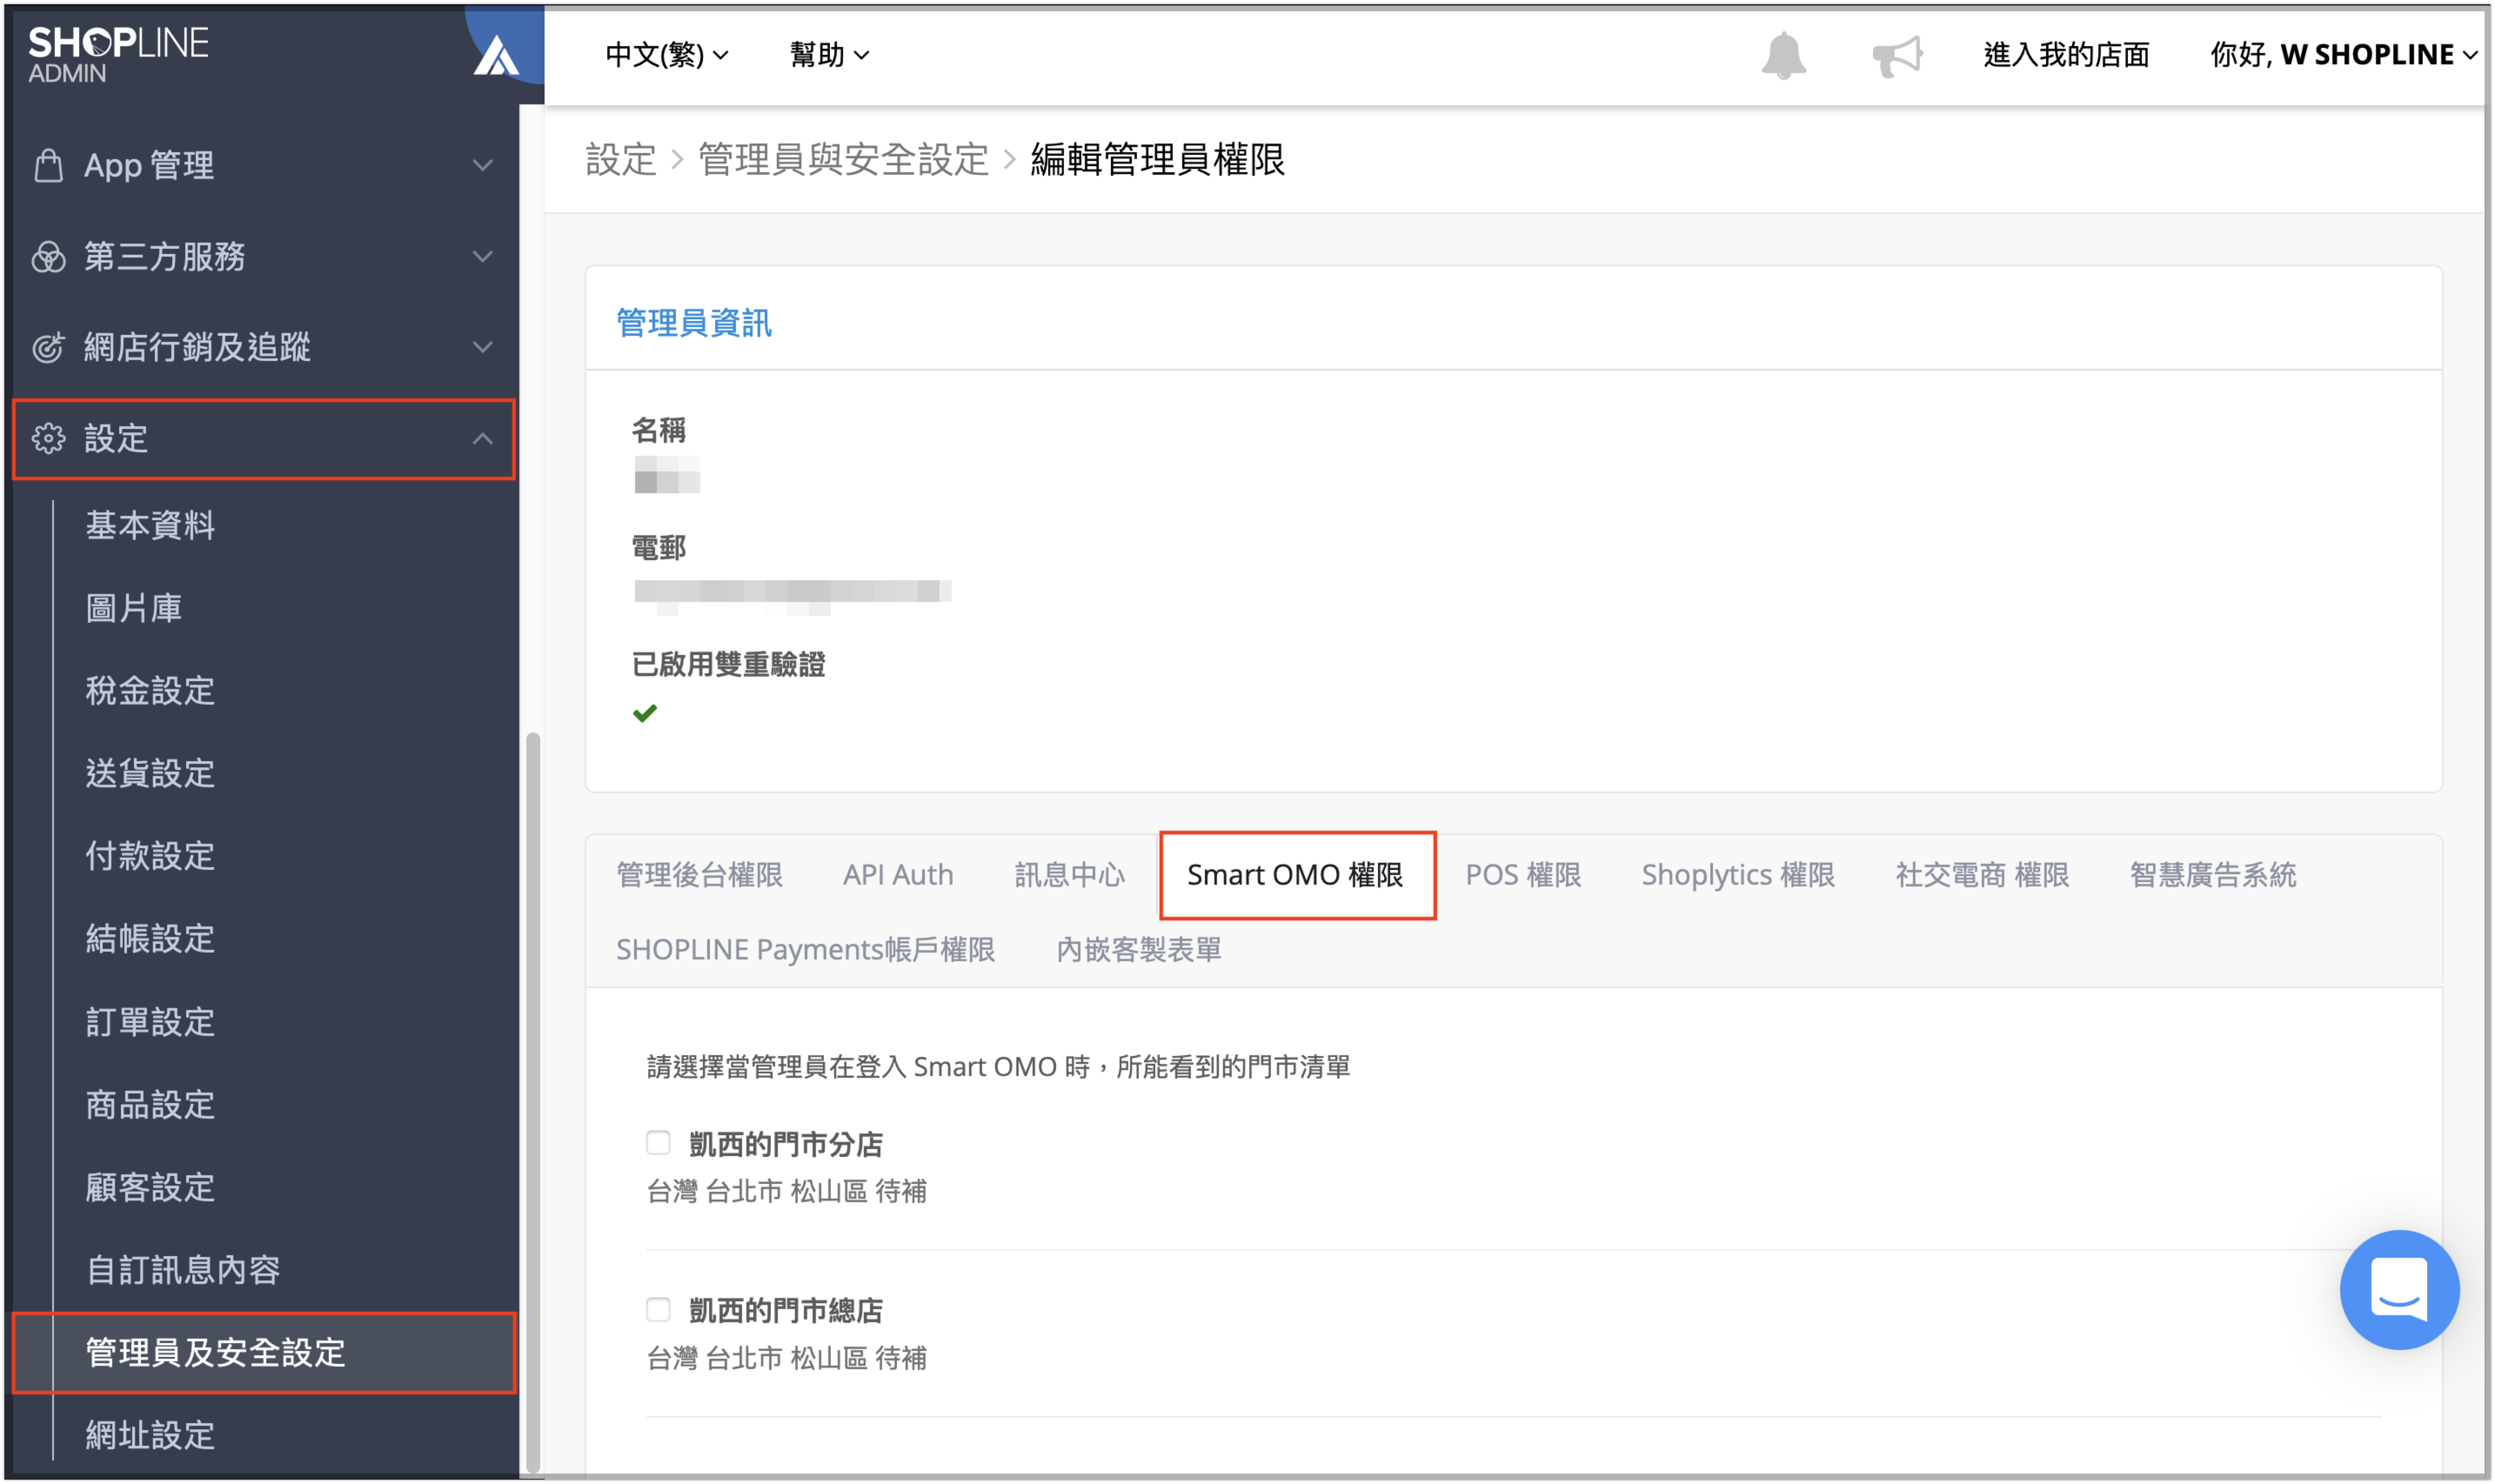The height and width of the screenshot is (1484, 2495).
Task: Click the 第三方服務 icon in sidebar
Action: [x=48, y=257]
